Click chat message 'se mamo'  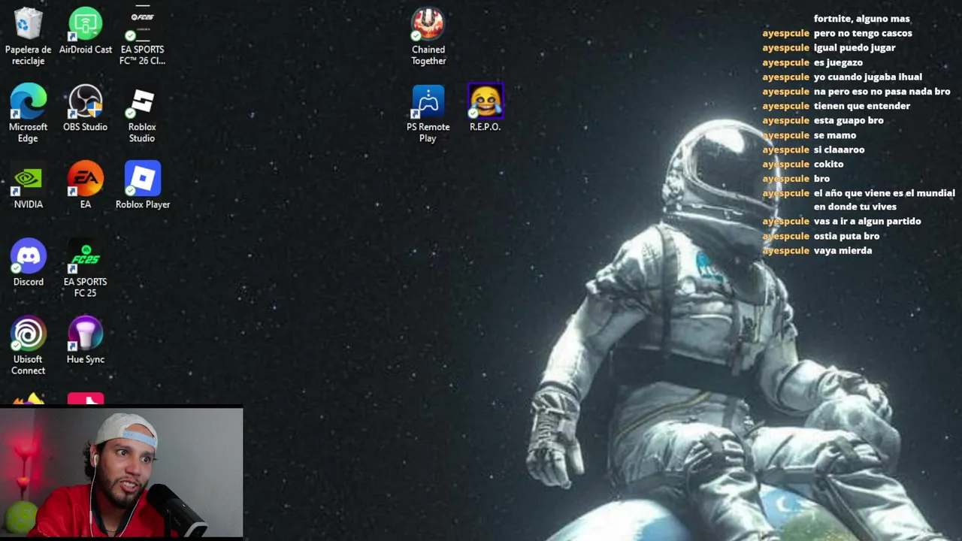[835, 135]
